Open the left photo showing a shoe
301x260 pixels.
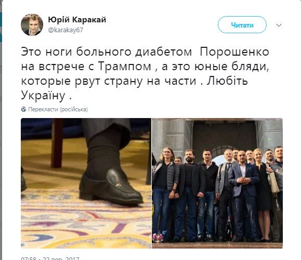86,183
